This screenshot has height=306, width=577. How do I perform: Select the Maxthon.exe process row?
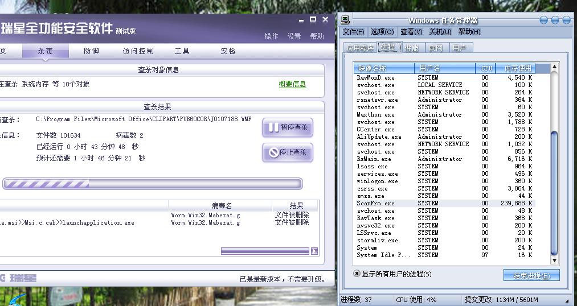coord(444,115)
